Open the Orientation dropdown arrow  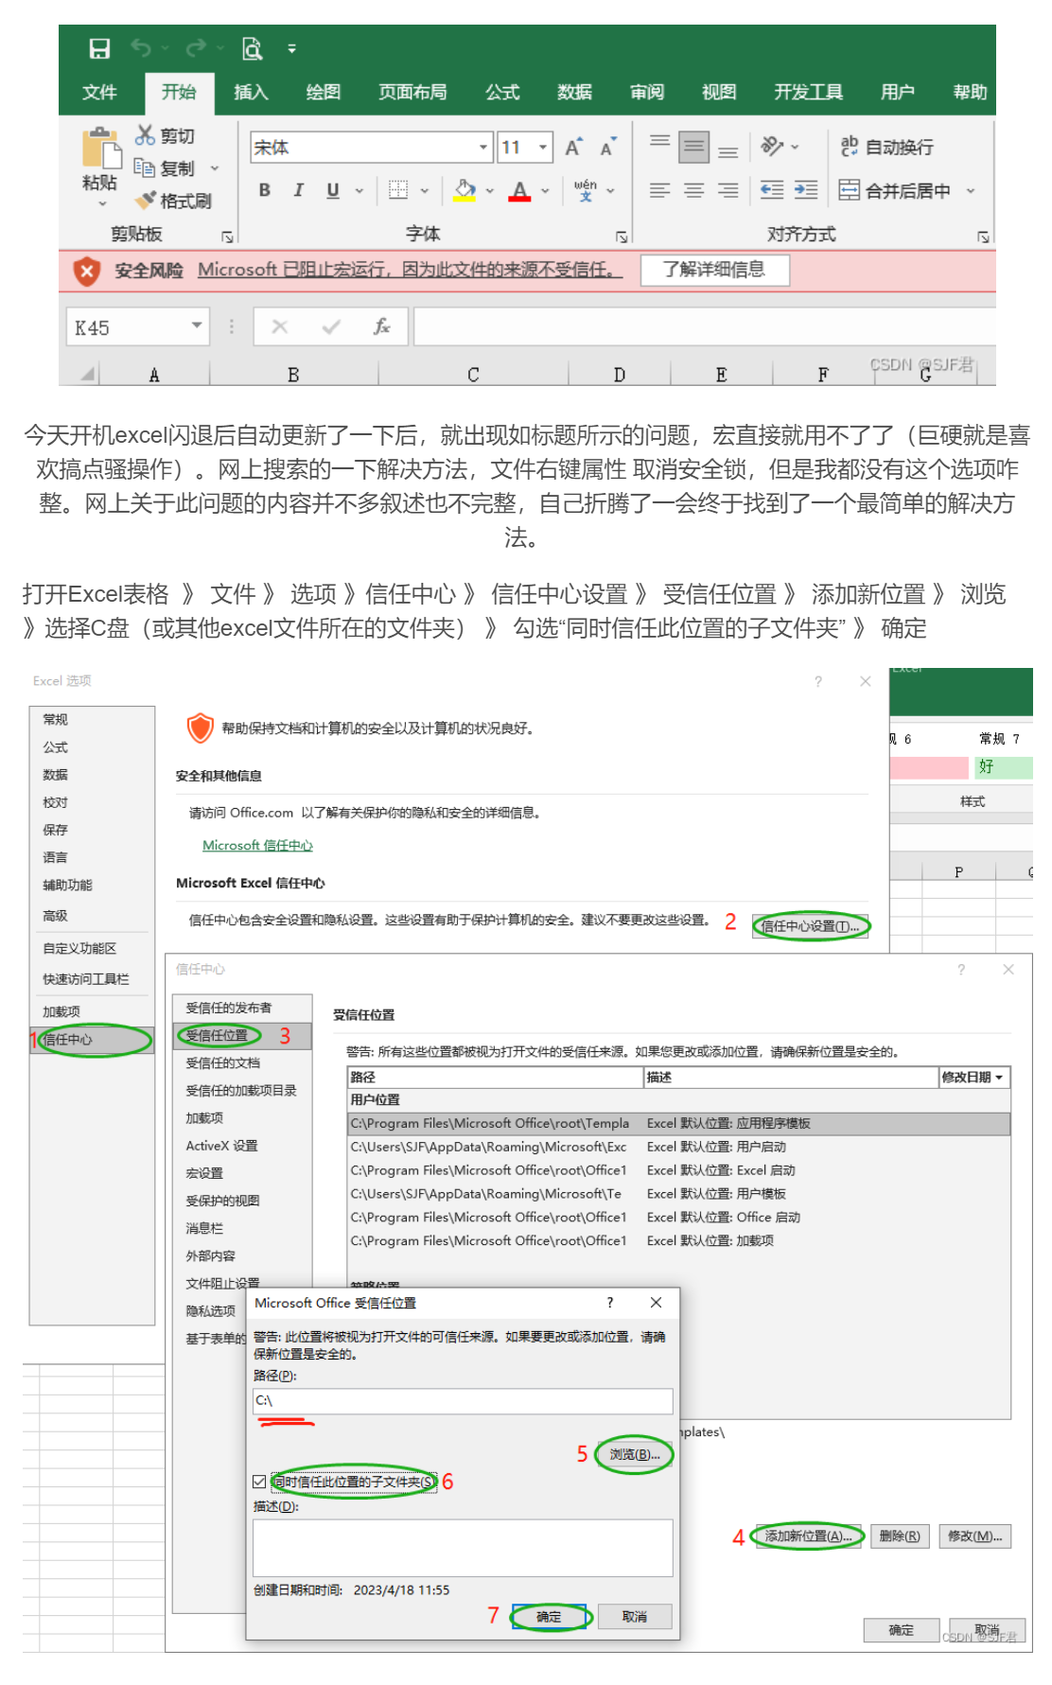point(795,147)
